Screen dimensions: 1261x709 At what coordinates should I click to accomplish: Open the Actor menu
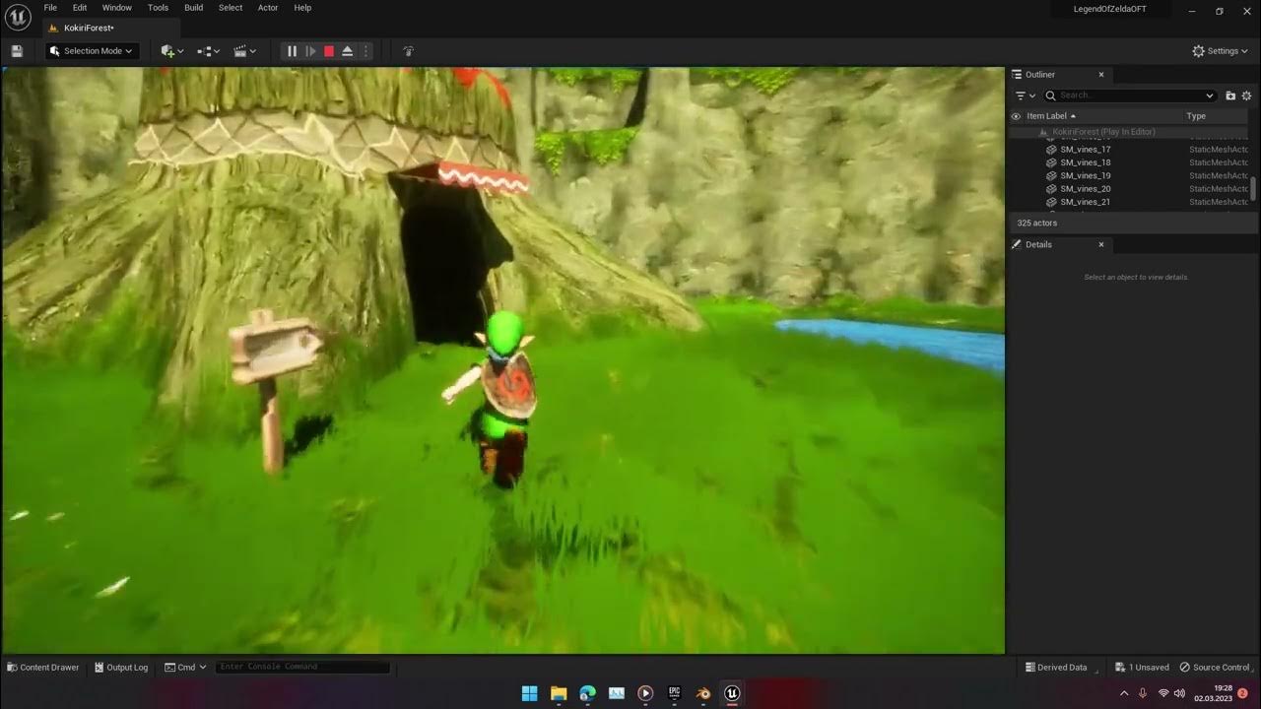pyautogui.click(x=268, y=8)
